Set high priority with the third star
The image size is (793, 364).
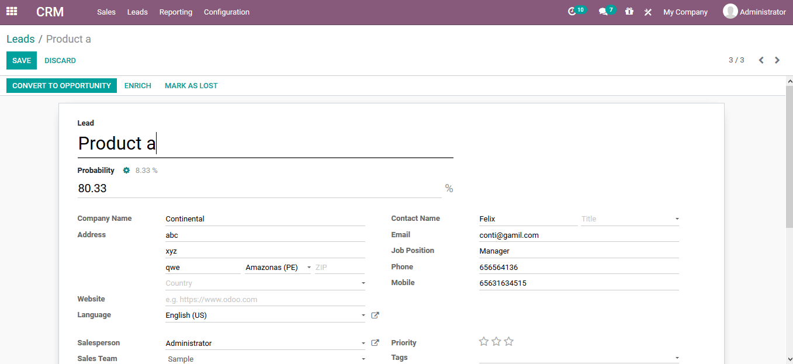pos(508,341)
